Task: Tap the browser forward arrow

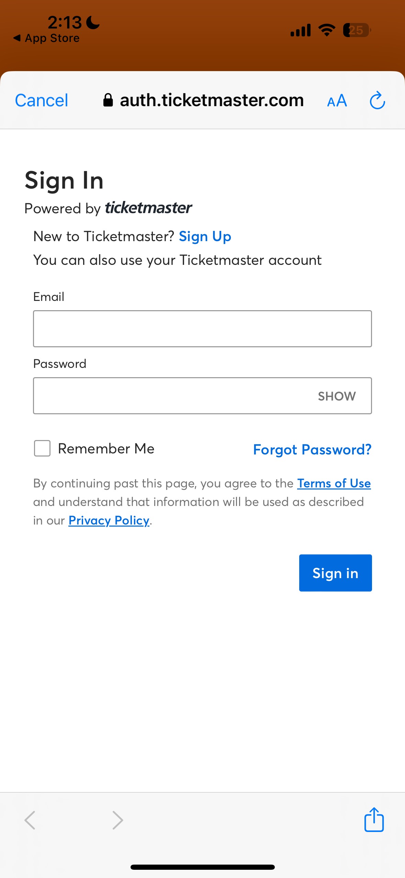Action: tap(117, 820)
